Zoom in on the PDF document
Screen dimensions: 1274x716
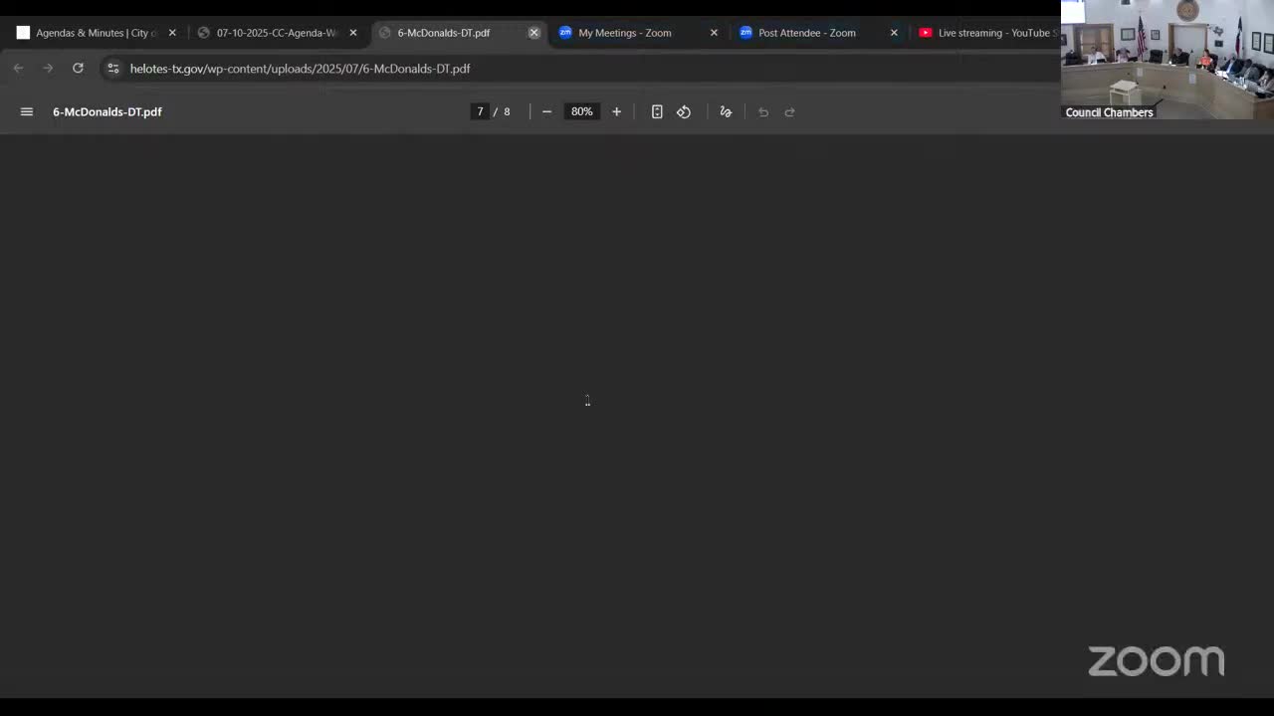[616, 112]
